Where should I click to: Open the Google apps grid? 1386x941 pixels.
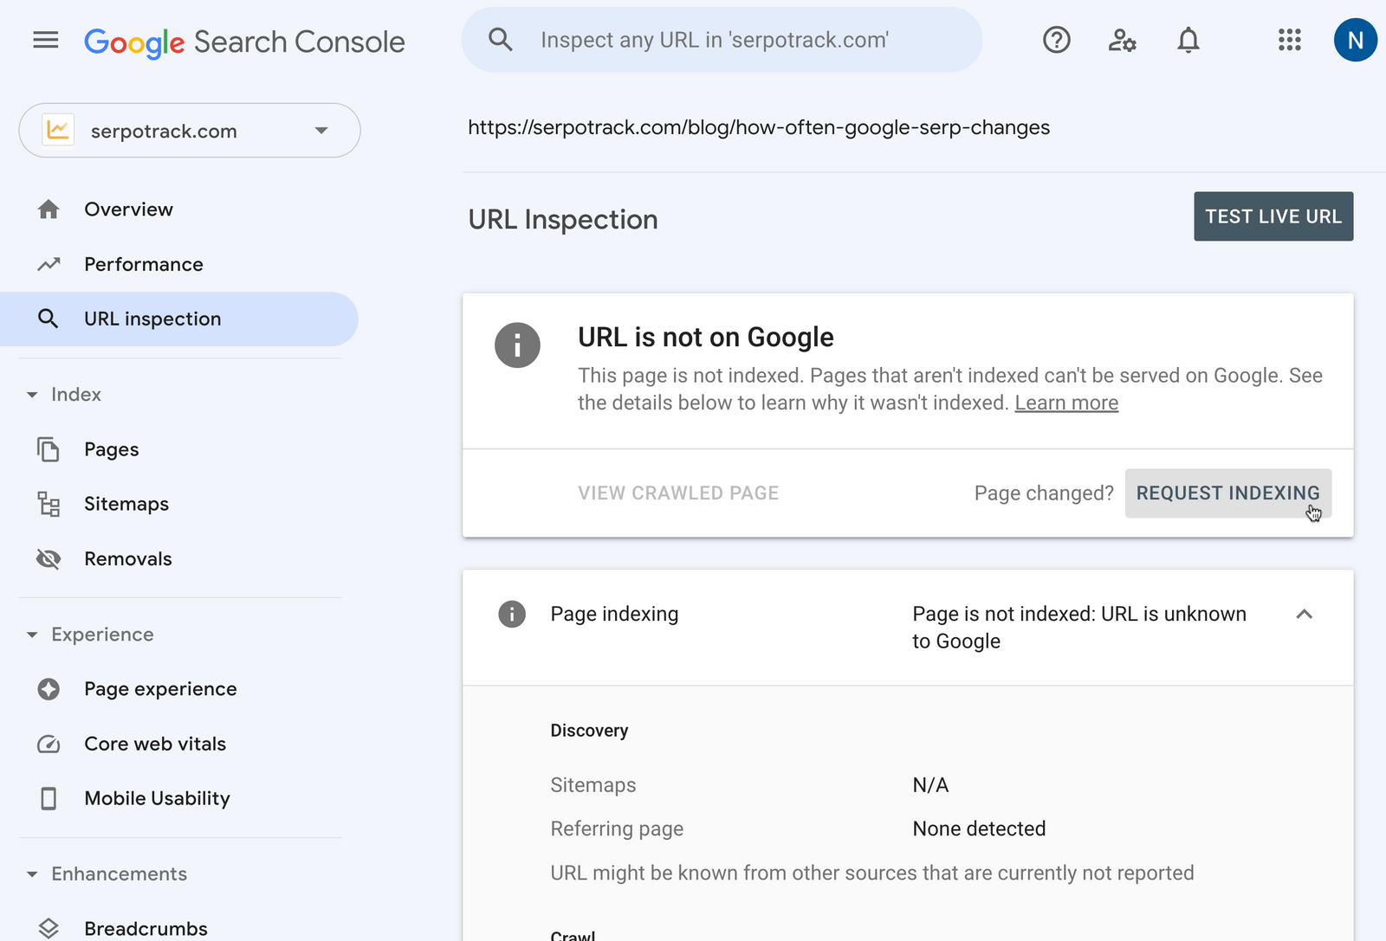(x=1289, y=40)
